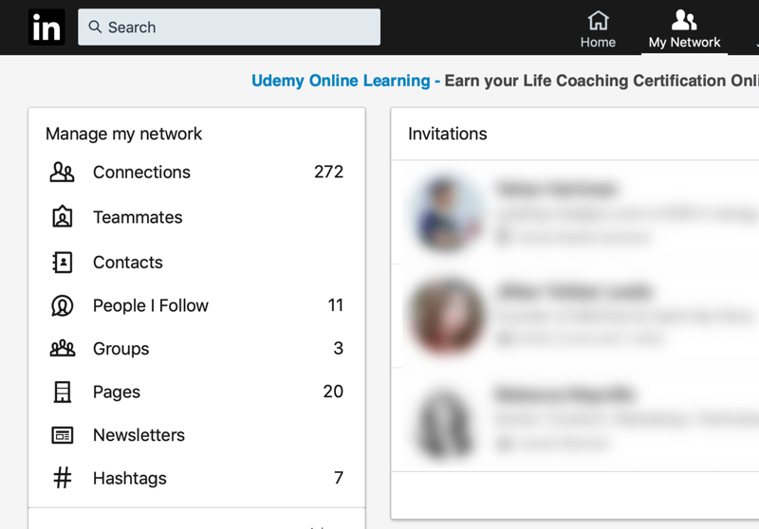Open Newsletters

tap(139, 435)
